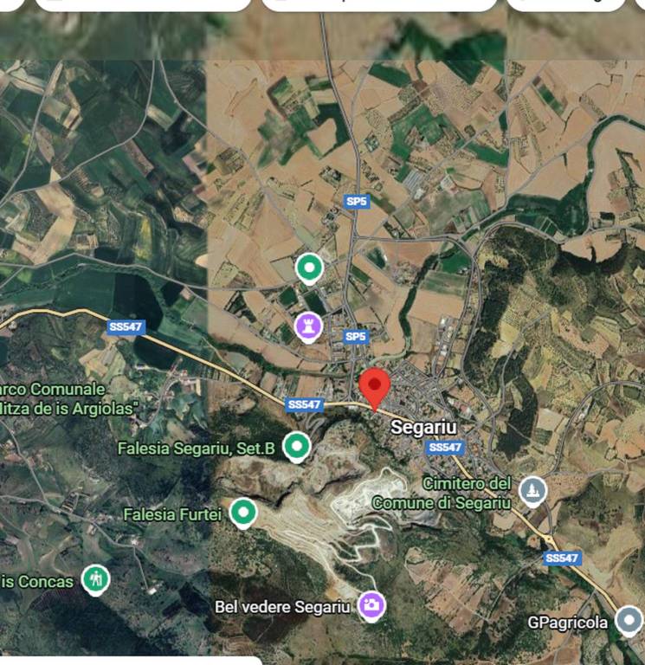645x665 pixels.
Task: Select the Falesia Segariu, Set.B green marker
Action: (x=297, y=447)
